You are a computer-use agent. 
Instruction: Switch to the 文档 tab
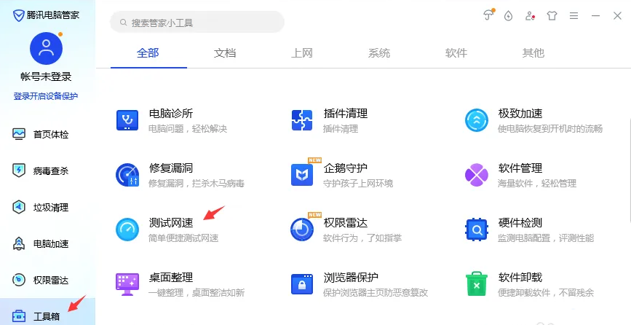[x=225, y=53]
